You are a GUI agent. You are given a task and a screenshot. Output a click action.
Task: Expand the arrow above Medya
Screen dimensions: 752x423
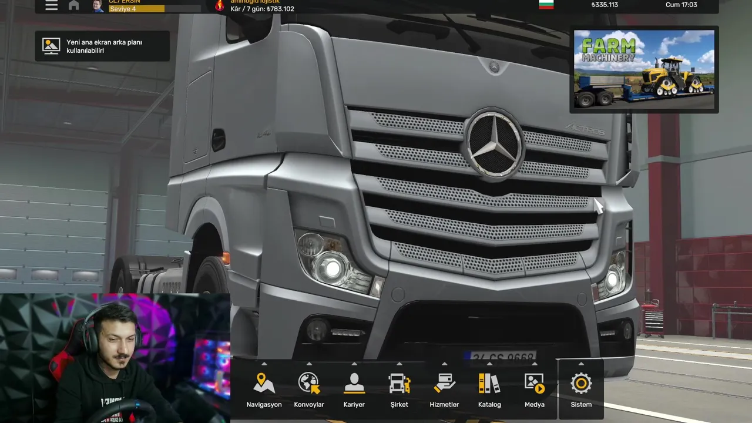535,364
